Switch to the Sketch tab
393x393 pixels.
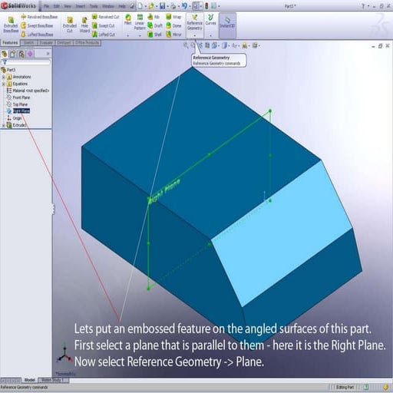28,43
